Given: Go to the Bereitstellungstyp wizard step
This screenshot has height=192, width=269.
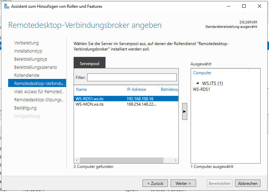Looking at the screenshot, I should tap(31, 59).
